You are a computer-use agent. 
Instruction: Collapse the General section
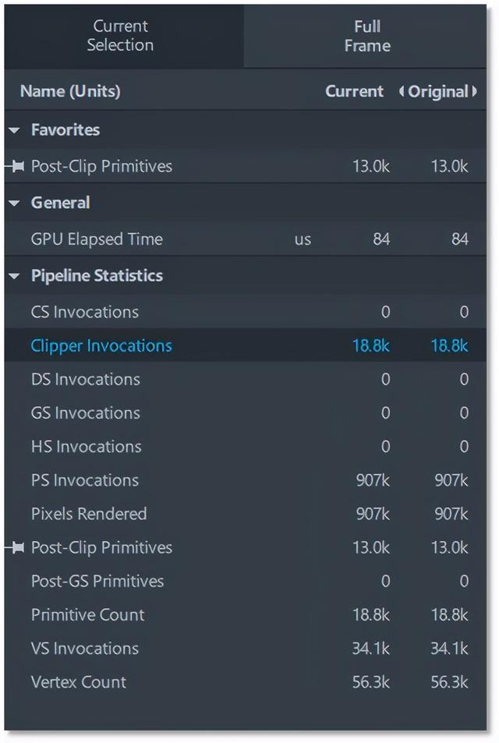pyautogui.click(x=14, y=203)
